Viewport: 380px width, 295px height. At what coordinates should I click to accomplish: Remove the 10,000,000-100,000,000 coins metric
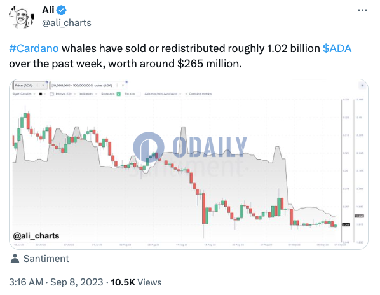click(x=123, y=85)
